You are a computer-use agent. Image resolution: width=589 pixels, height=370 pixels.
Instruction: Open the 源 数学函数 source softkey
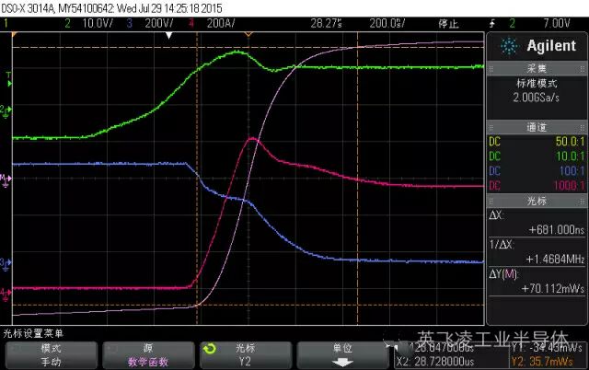[x=147, y=354]
